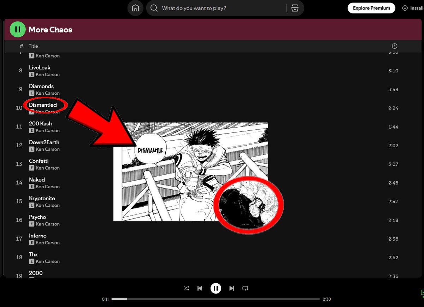This screenshot has width=424, height=307.
Task: Click the 2:24 duration of Dismantled
Action: (393, 108)
